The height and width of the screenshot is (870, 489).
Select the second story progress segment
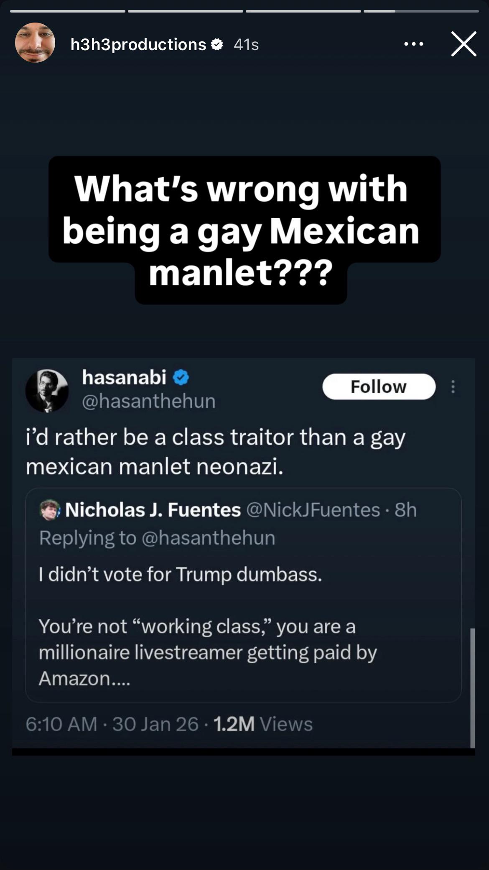185,11
